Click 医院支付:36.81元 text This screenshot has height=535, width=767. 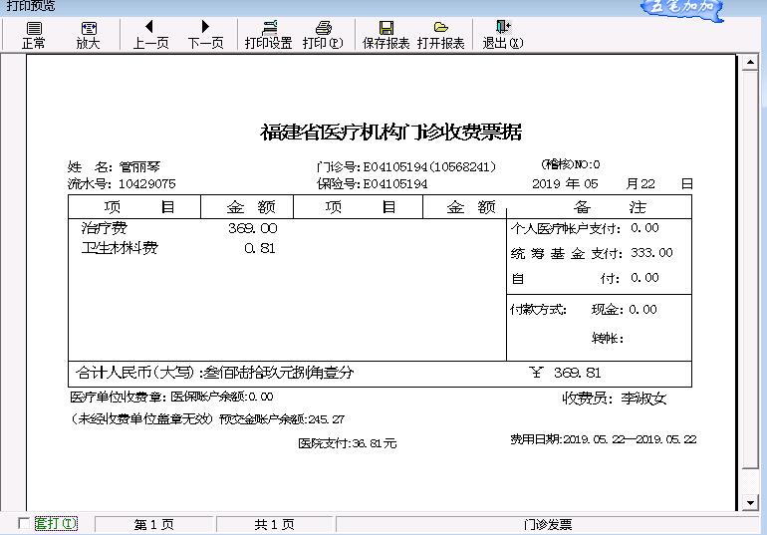[348, 443]
